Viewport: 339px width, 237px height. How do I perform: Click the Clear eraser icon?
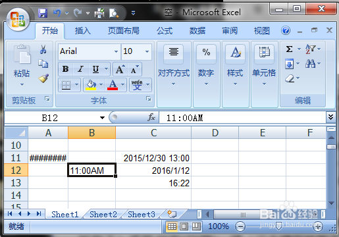tap(290, 78)
